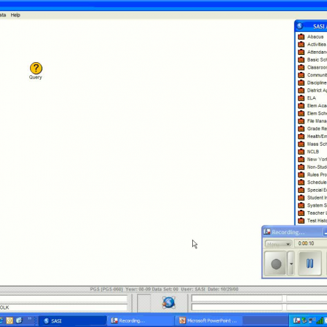Expand the quick launch chevron

coord(29,318)
